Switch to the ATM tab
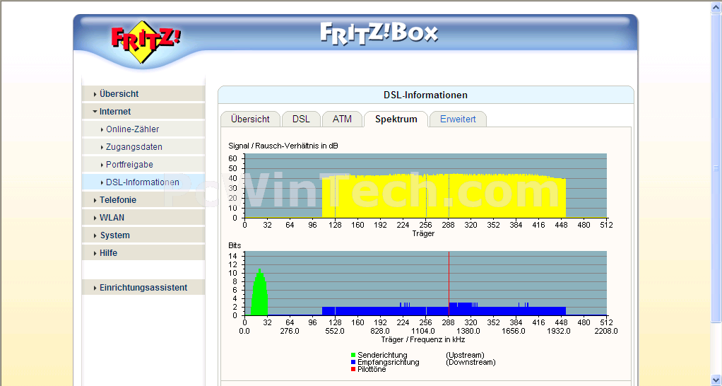Viewport: 722px width, 386px height. [x=342, y=119]
